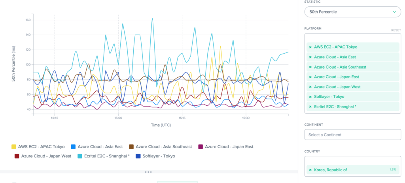Click the RESET link above platforms
Image resolution: width=405 pixels, height=183 pixels.
click(396, 30)
